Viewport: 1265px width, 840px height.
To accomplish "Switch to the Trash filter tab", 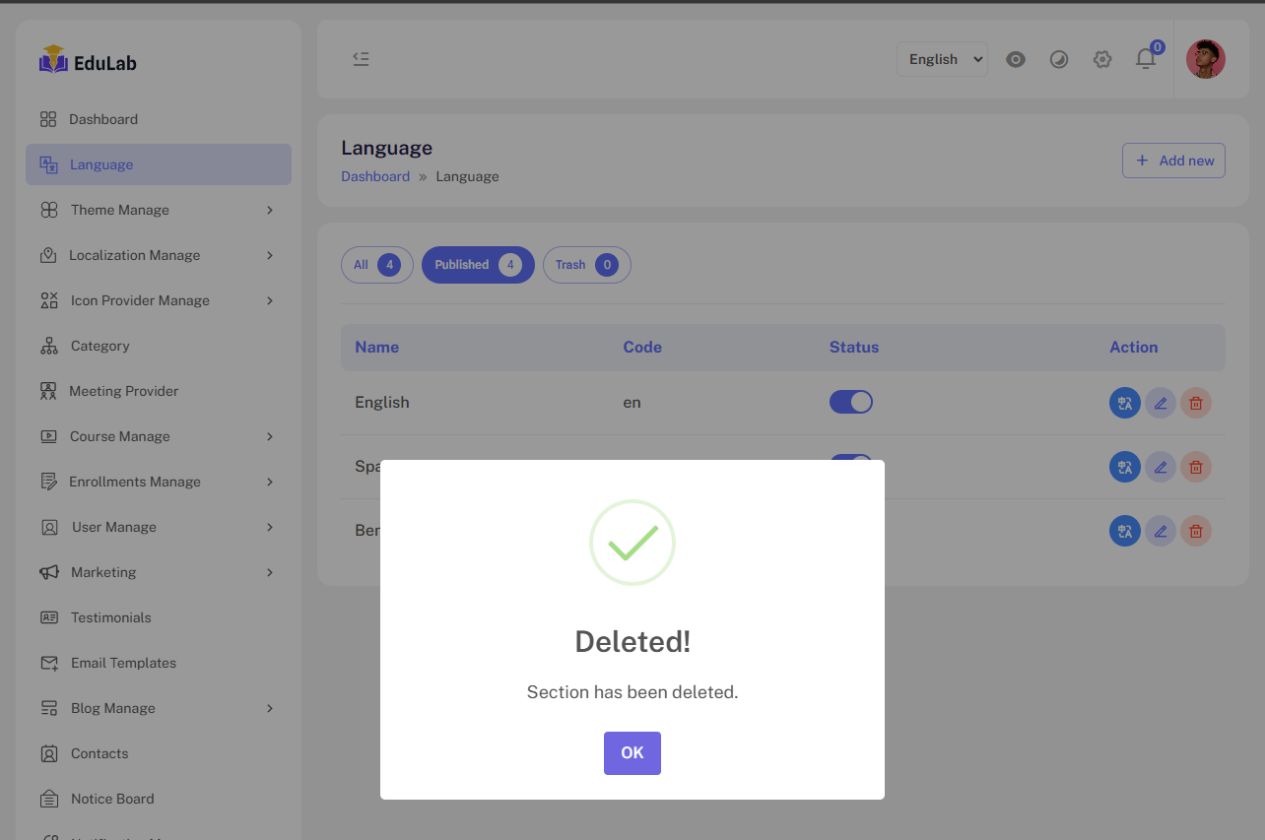I will coord(586,265).
